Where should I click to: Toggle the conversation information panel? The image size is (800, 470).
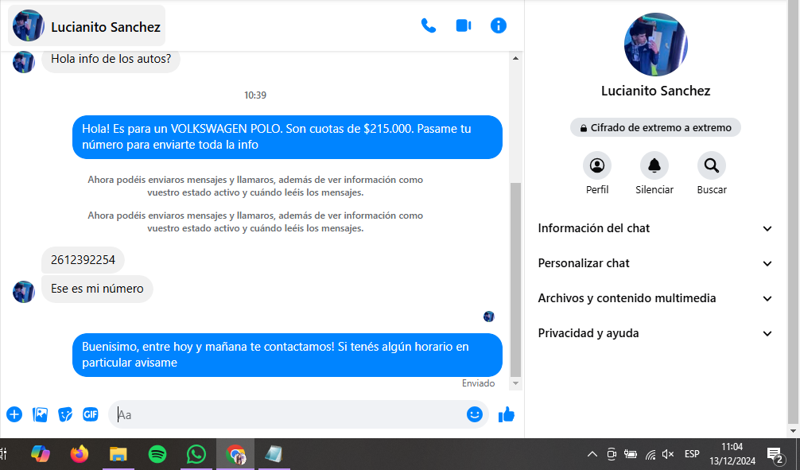pyautogui.click(x=499, y=25)
